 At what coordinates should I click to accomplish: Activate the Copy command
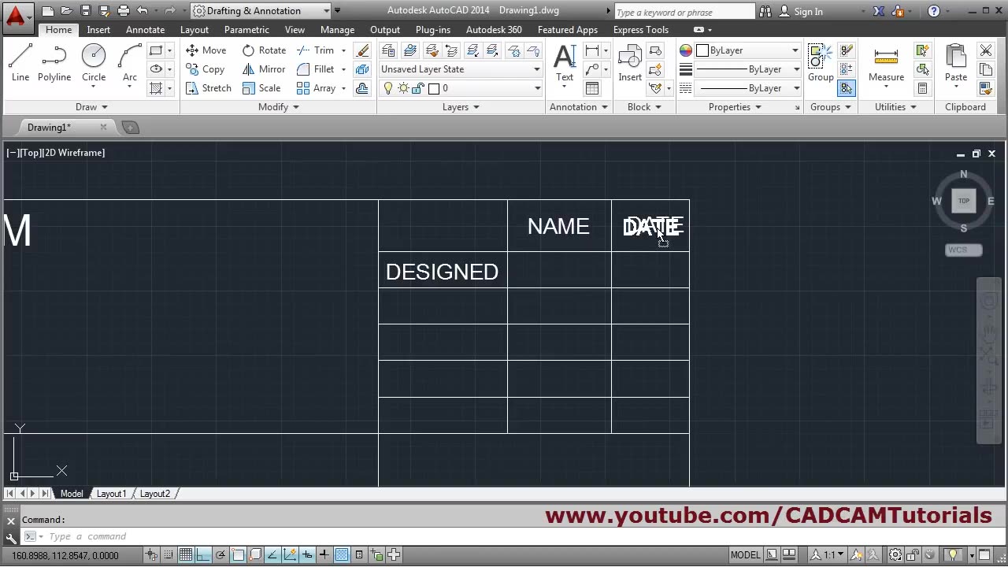click(205, 69)
